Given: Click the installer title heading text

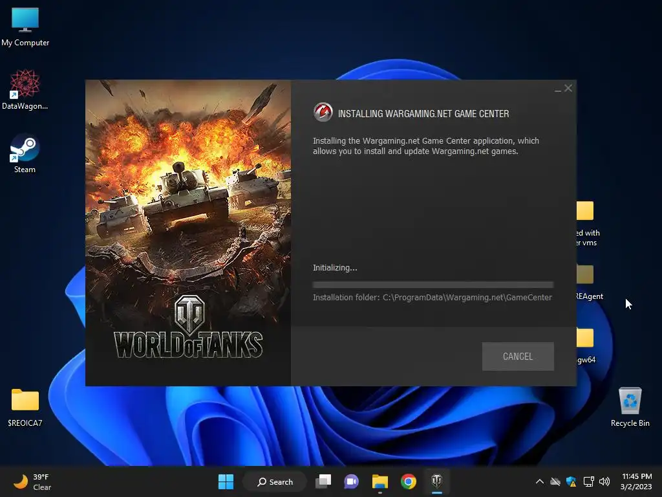Looking at the screenshot, I should [x=423, y=114].
